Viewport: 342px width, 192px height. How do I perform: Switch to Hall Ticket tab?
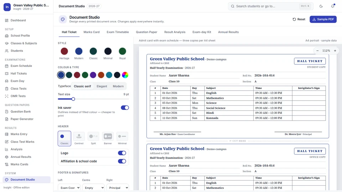coord(69,32)
